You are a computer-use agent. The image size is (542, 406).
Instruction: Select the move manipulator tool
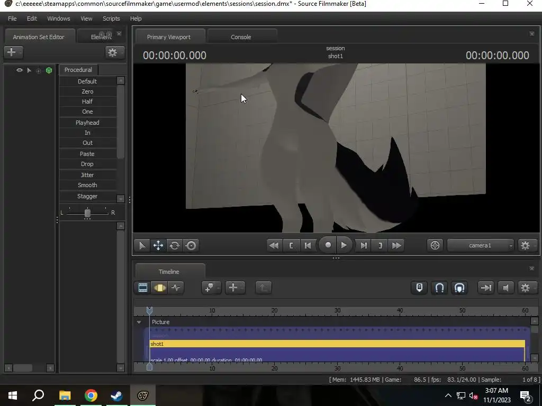158,245
